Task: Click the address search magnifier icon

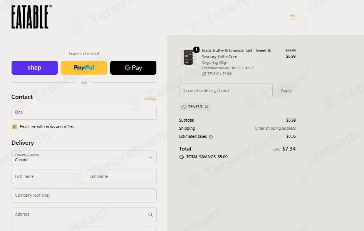Action: click(151, 214)
